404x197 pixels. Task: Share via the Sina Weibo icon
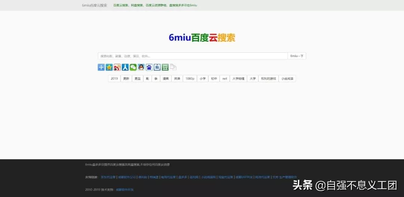(x=117, y=67)
